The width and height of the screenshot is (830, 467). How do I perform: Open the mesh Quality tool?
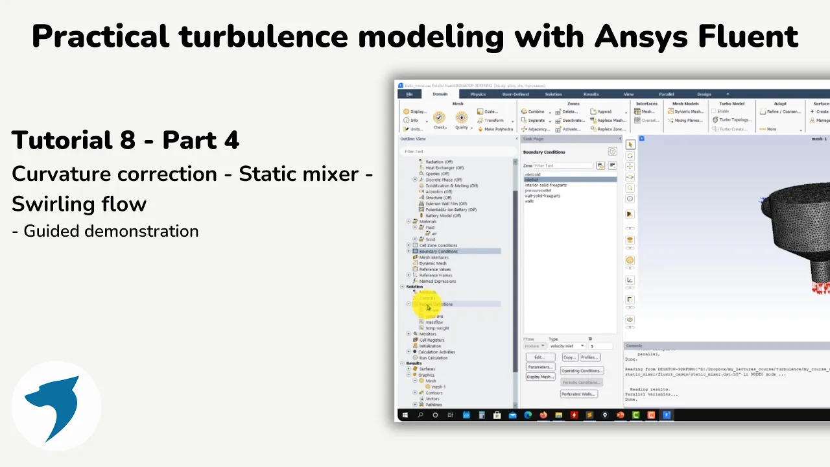pos(462,120)
